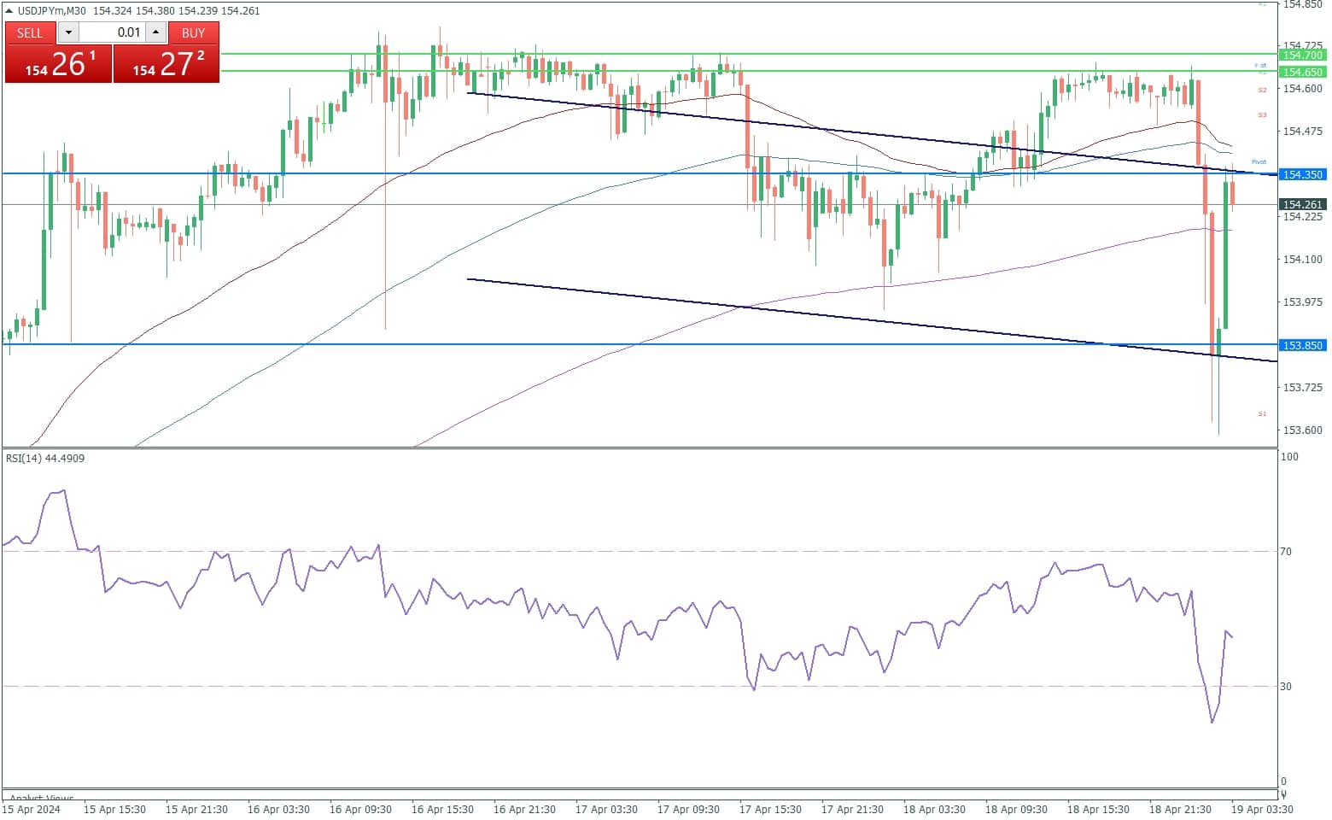
Task: Click the RSI 70 level label
Action: 1286,552
